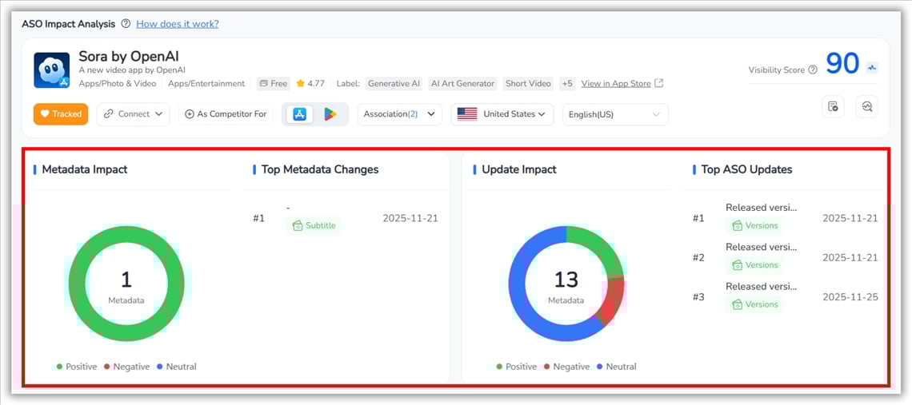The image size is (912, 405).
Task: Click the external link icon beside View in App Store
Action: [658, 83]
